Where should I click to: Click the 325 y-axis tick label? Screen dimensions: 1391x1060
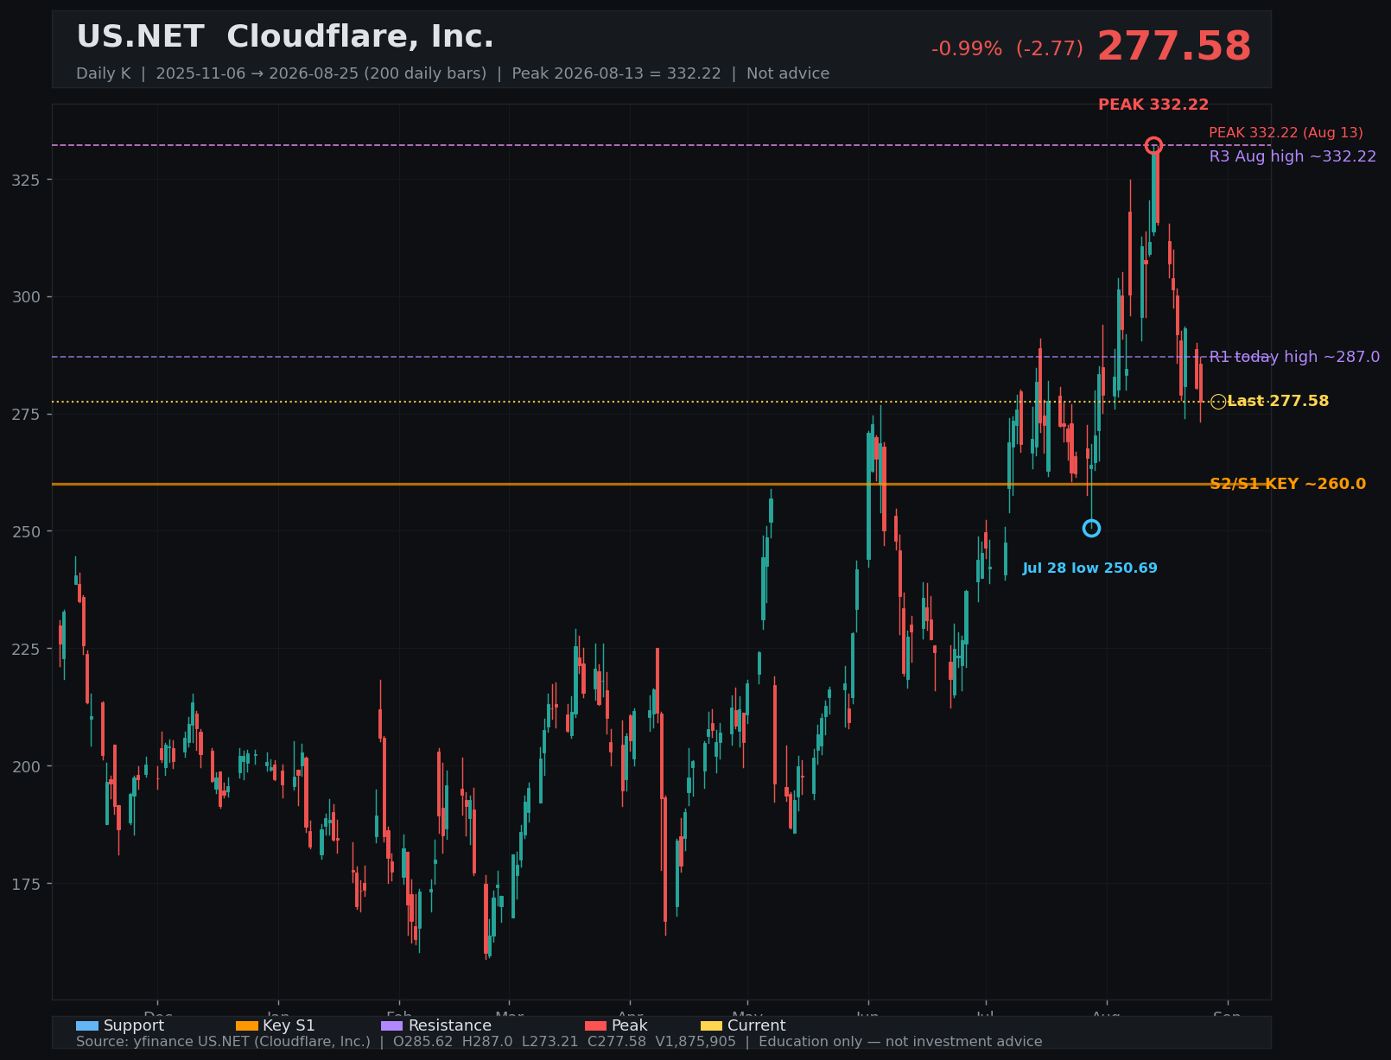coord(26,180)
